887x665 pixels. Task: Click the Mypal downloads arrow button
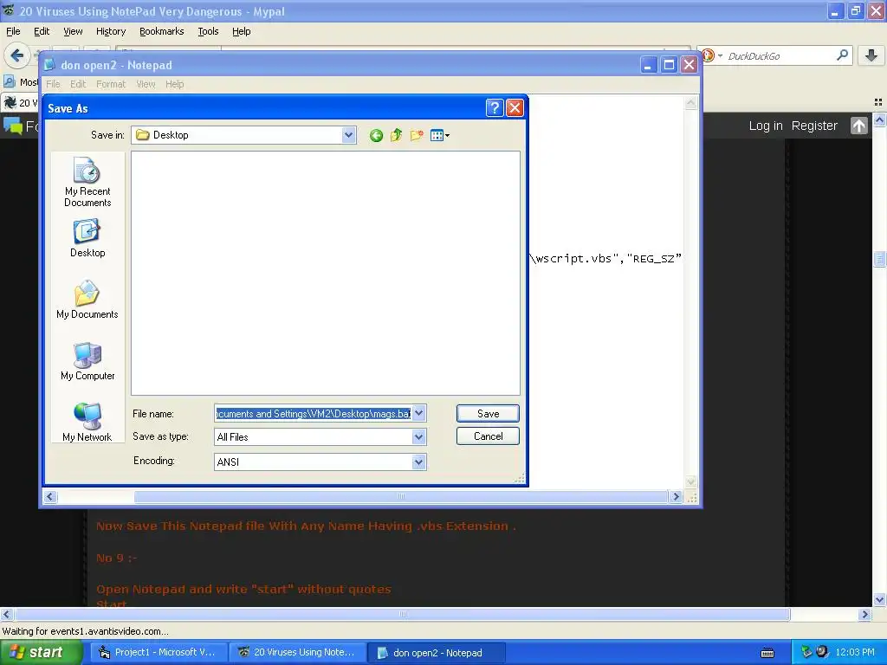871,55
